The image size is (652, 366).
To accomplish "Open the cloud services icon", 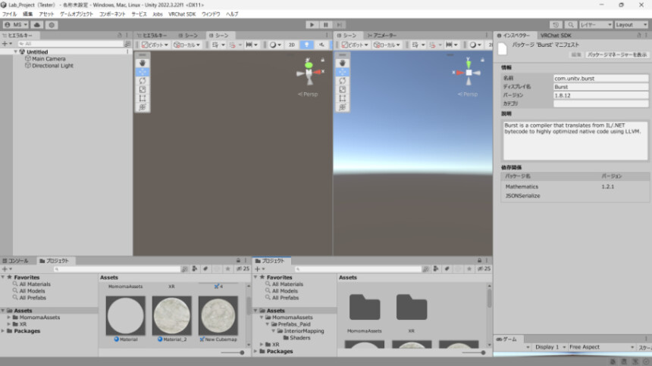I will (x=37, y=25).
